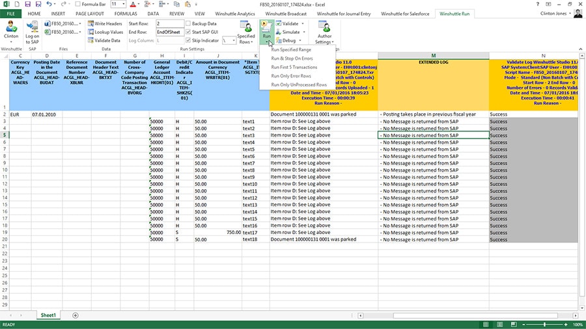Screen dimensions: 586x329
Task: Toggle the Skip Indicator checkbox
Action: pyautogui.click(x=188, y=40)
